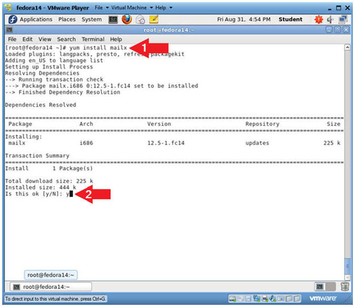
Task: Click the 'i686' architecture value
Action: point(86,143)
